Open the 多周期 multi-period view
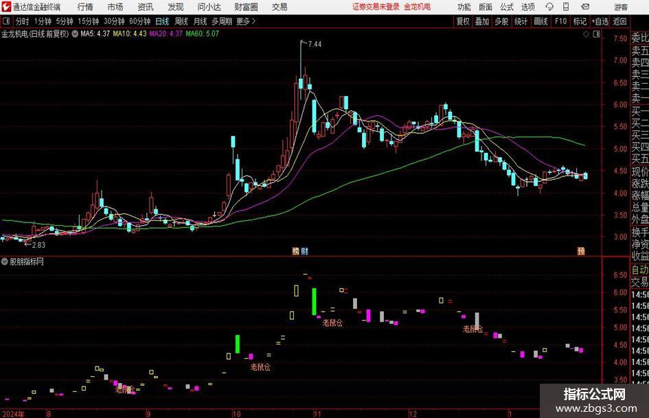Image resolution: width=649 pixels, height=418 pixels. [222, 21]
